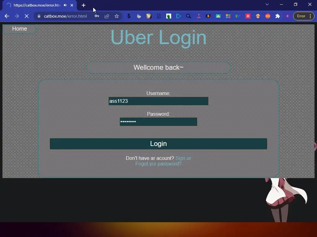Go back to the previous page

(7, 16)
